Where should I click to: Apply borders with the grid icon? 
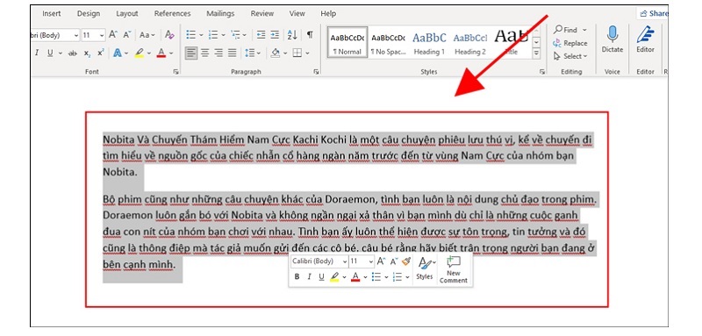(x=297, y=54)
